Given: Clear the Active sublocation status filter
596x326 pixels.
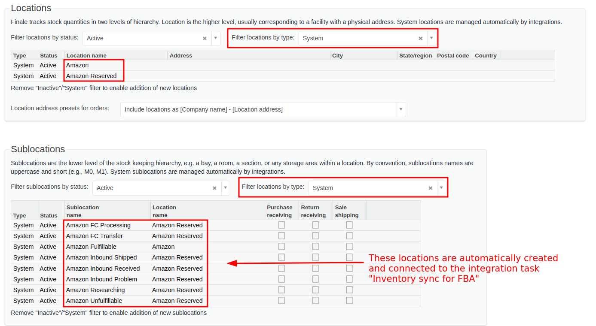Looking at the screenshot, I should [x=215, y=188].
